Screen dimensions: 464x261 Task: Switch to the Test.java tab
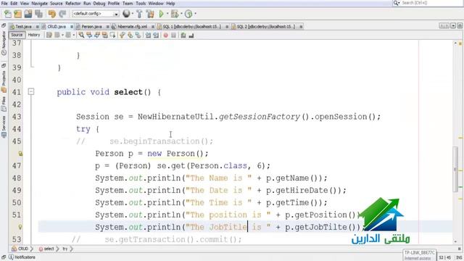(x=23, y=27)
